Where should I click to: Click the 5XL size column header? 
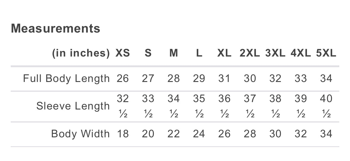[x=326, y=53]
